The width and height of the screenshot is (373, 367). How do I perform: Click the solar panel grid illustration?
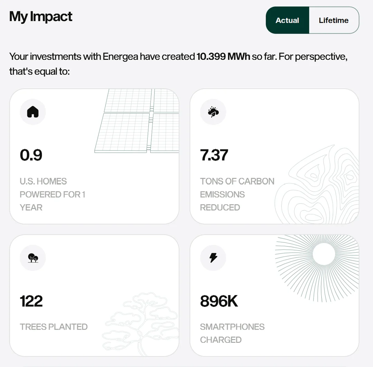point(138,121)
